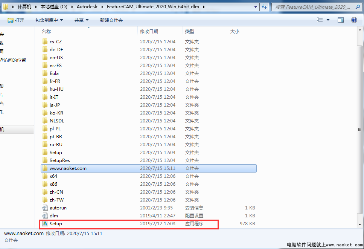
Task: Click the pl-PL folder icon
Action: [x=45, y=128]
